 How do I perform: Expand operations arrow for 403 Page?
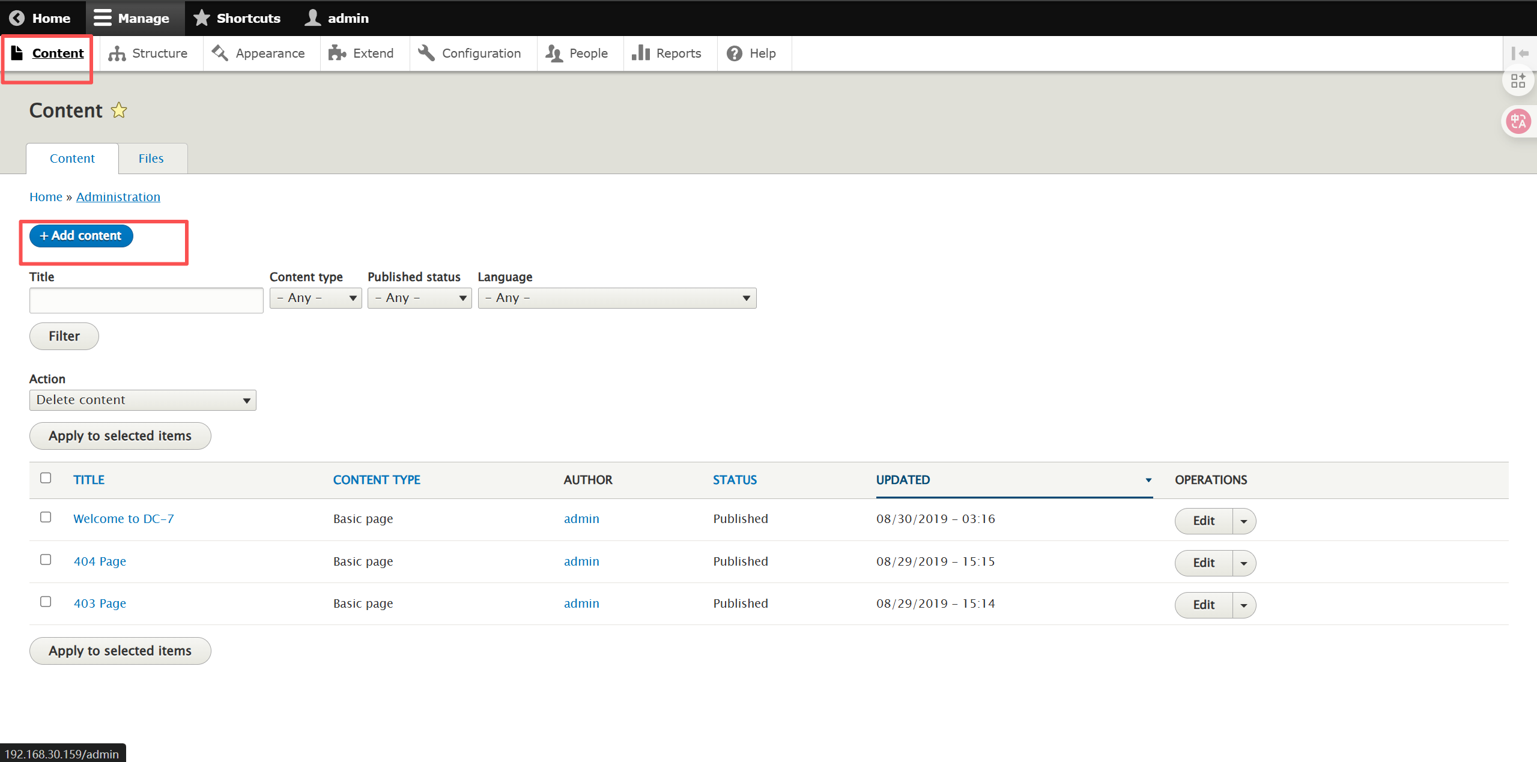(x=1244, y=605)
